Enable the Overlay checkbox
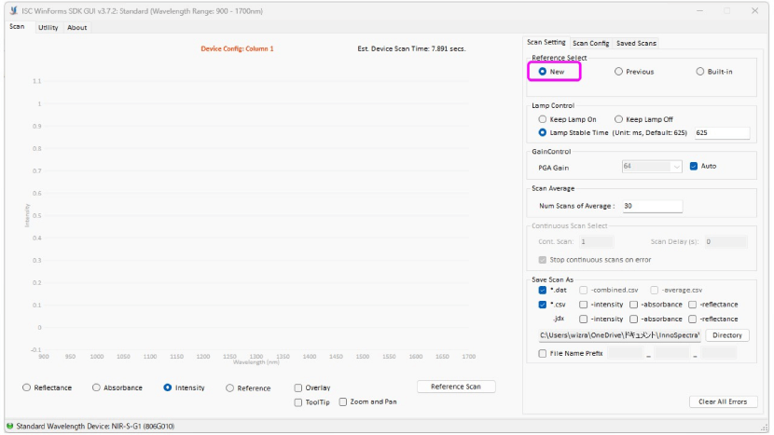The width and height of the screenshot is (774, 435). tap(298, 387)
